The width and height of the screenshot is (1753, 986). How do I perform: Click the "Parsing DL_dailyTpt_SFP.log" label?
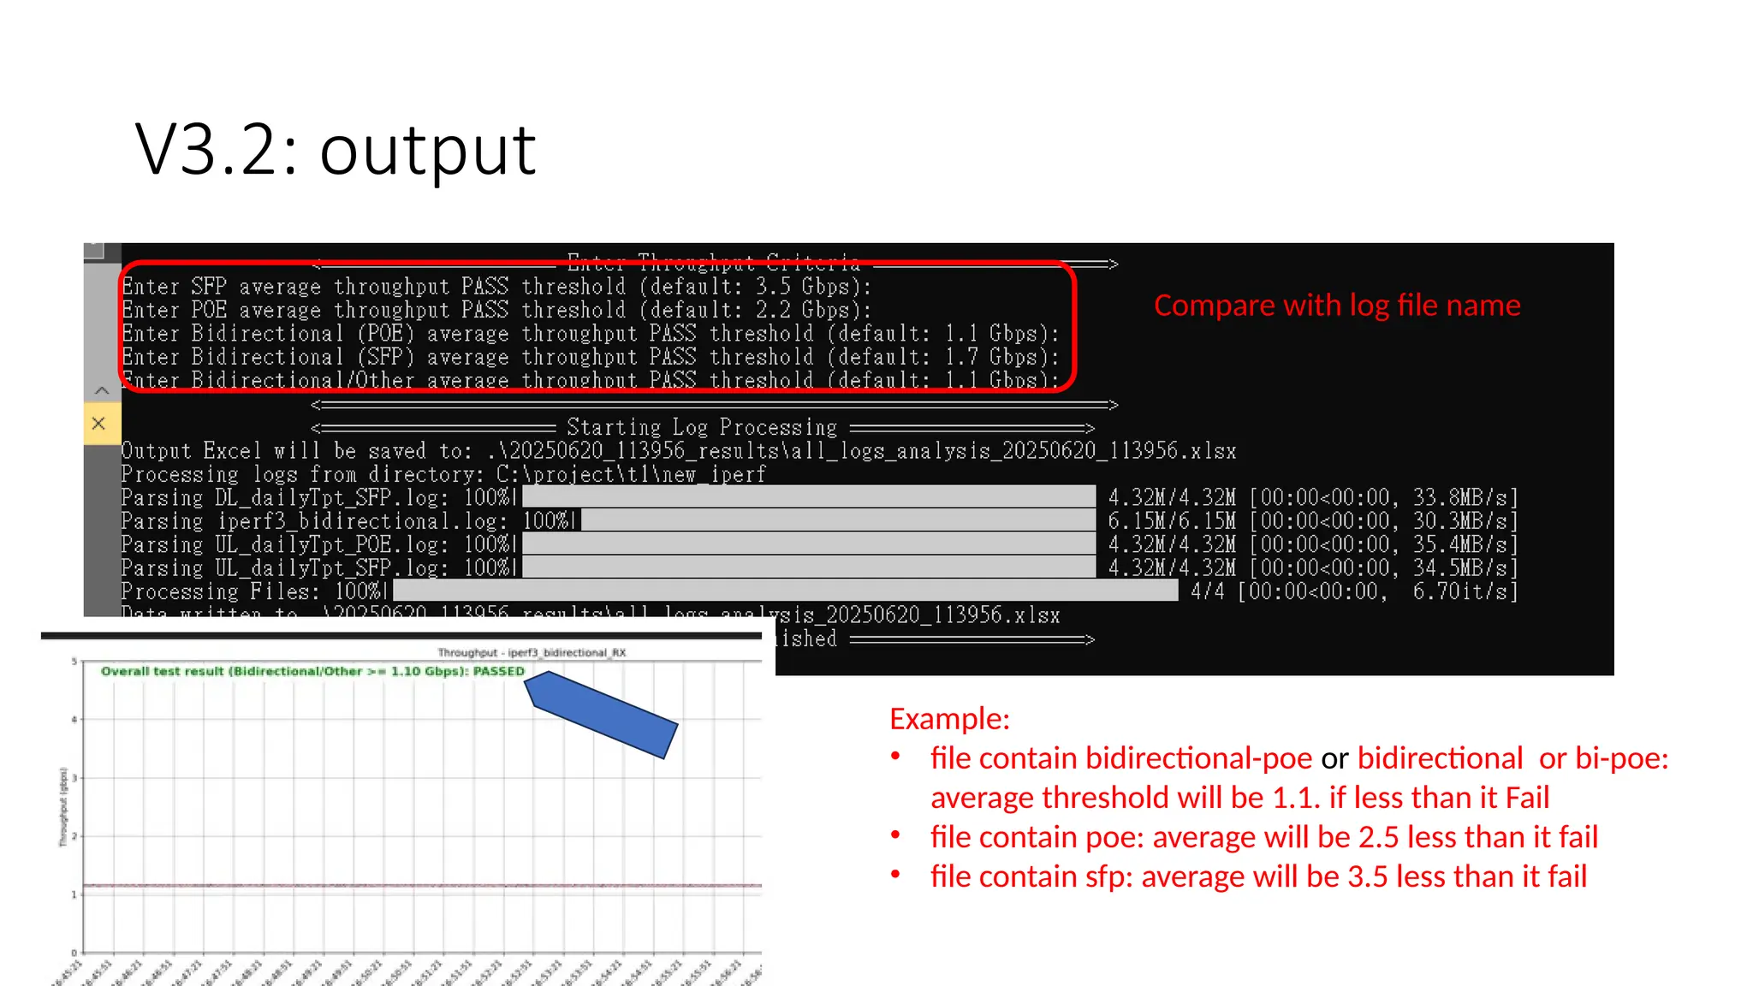pos(284,497)
